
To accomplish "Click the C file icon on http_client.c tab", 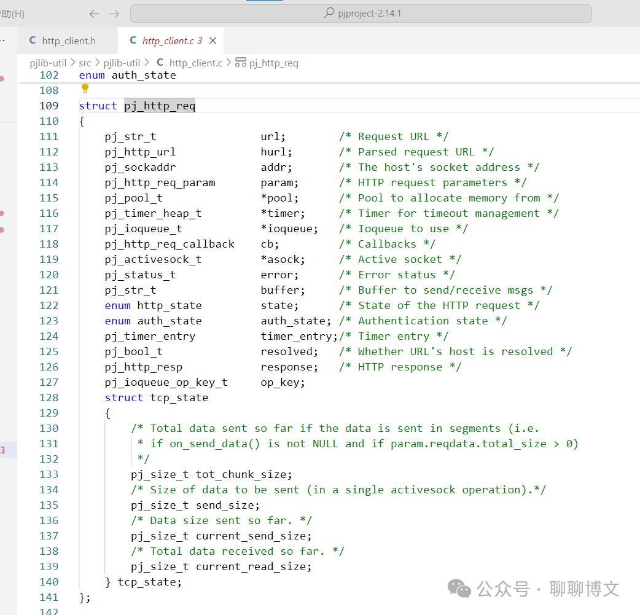I will click(133, 41).
